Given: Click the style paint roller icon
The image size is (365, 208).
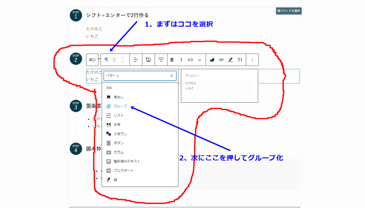Looking at the screenshot, I should (x=161, y=60).
